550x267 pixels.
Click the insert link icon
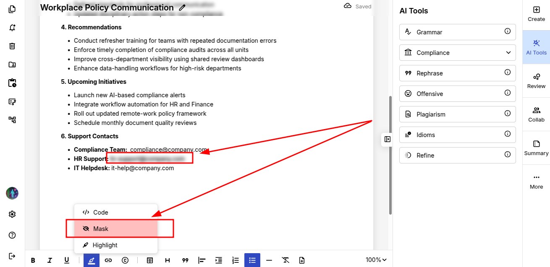click(108, 260)
